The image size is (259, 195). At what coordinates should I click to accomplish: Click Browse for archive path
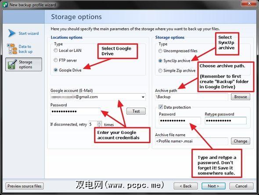[x=240, y=97]
